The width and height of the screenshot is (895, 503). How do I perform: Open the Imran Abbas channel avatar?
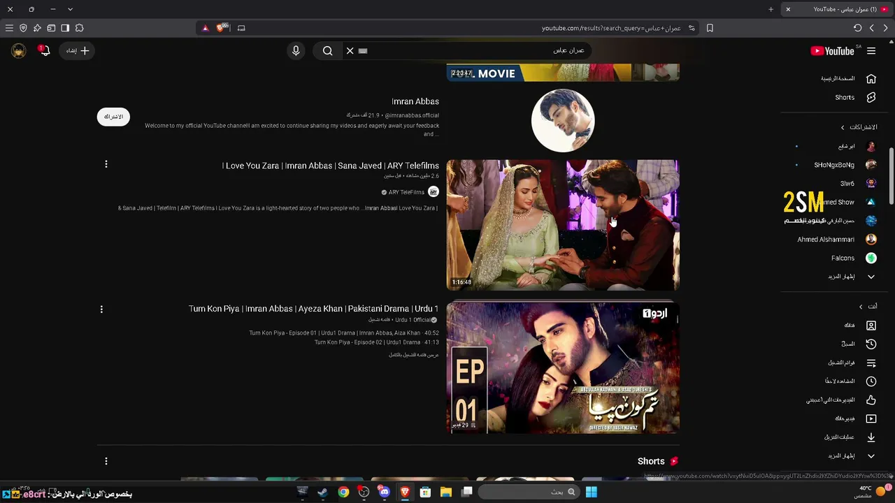tap(563, 120)
